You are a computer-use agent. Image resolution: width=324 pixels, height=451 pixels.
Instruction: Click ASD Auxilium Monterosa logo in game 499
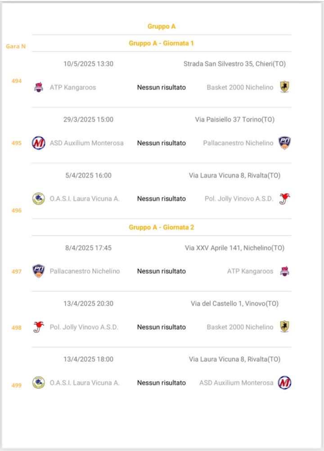coord(284,383)
